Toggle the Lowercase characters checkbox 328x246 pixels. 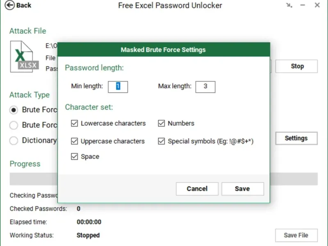pyautogui.click(x=74, y=123)
